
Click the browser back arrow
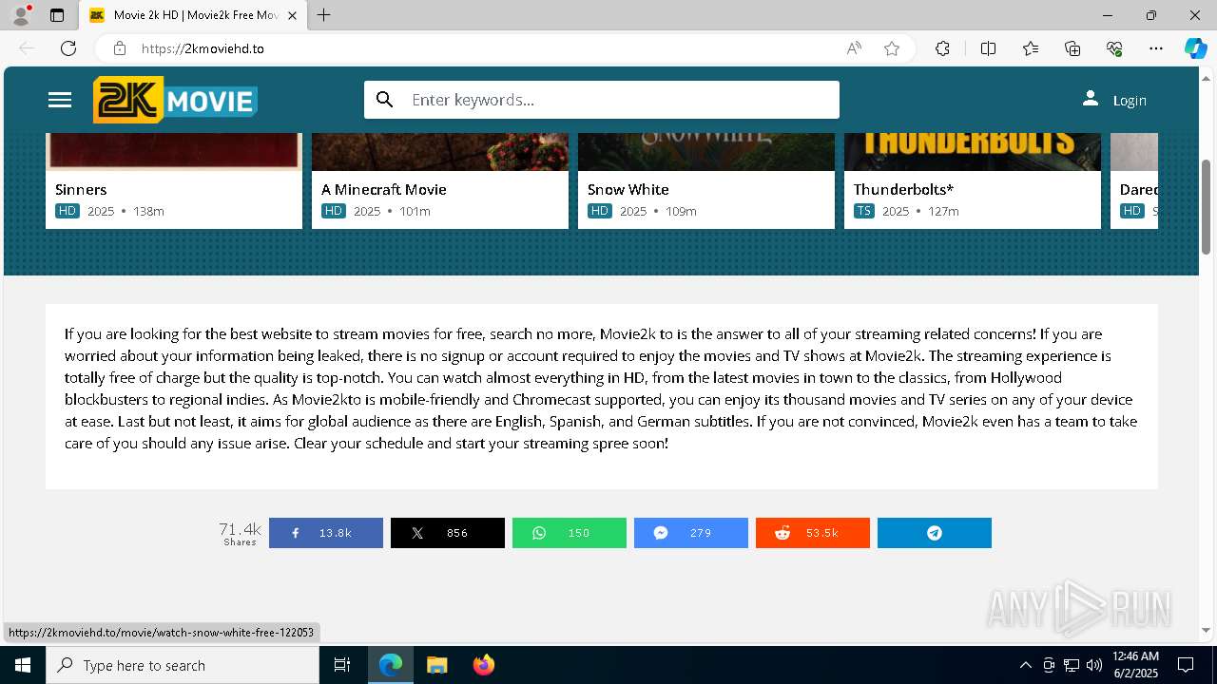pyautogui.click(x=27, y=48)
